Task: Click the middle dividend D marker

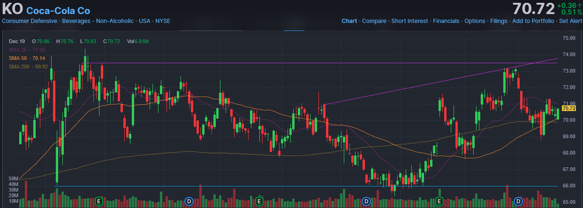Action: click(x=366, y=200)
